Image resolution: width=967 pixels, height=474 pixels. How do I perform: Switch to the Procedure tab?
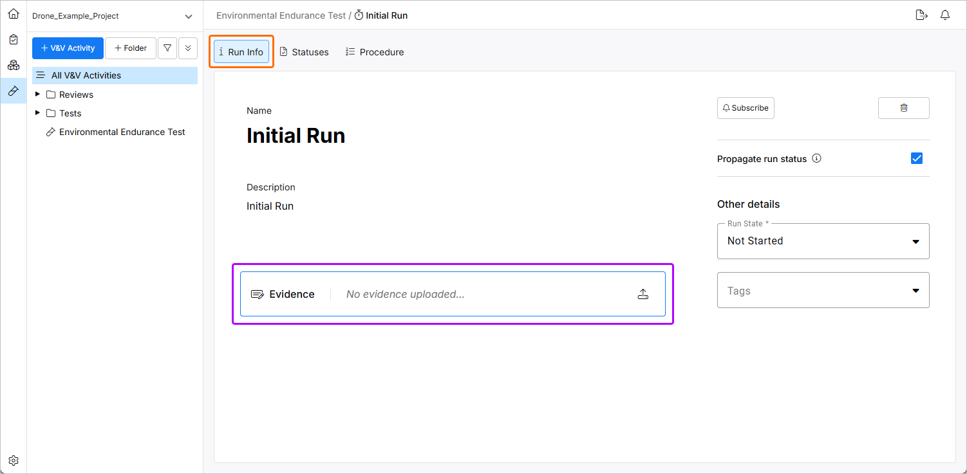click(375, 52)
